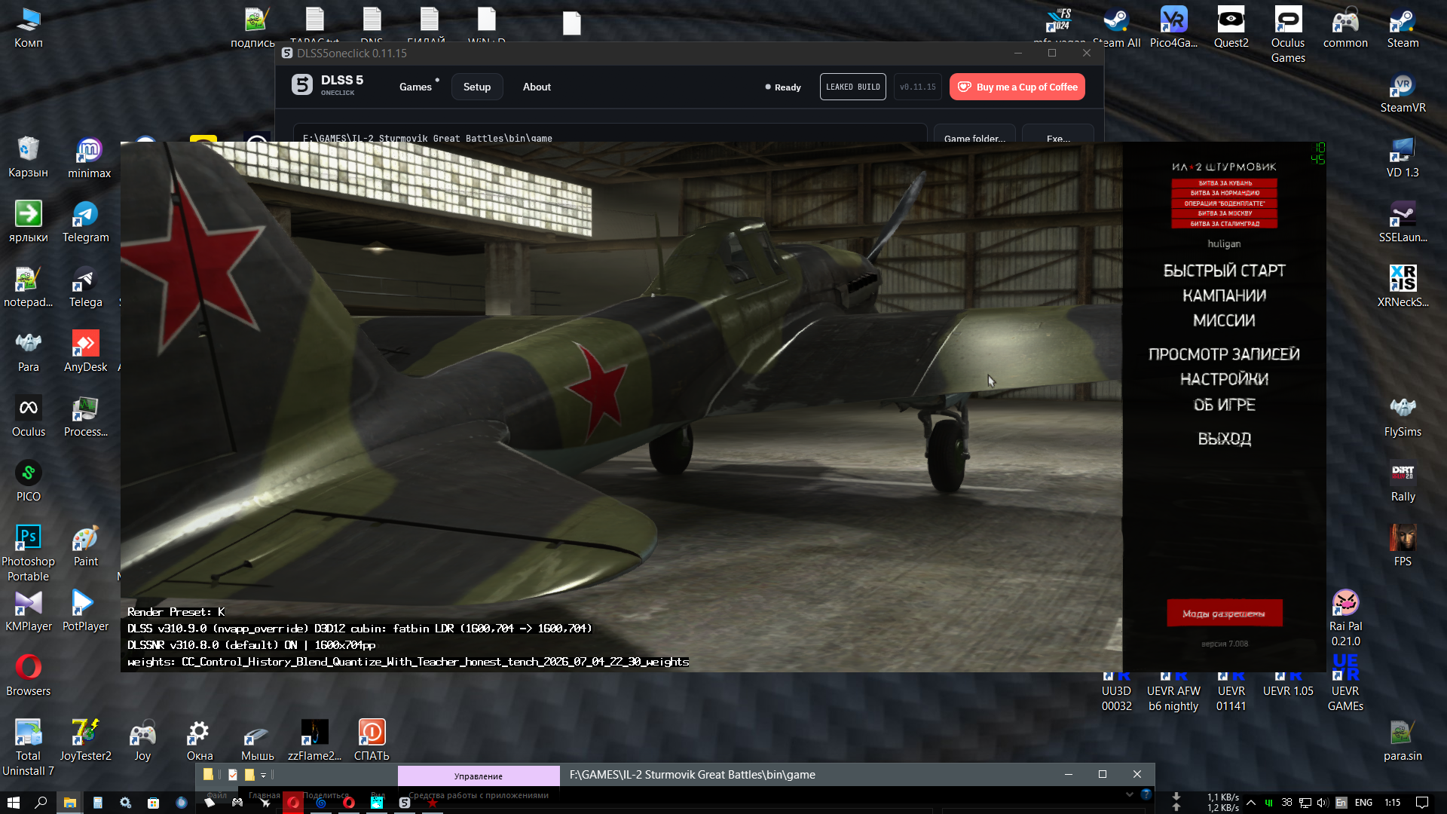Switch to the Games tab in DLSS5oneclick
This screenshot has height=814, width=1447.
[415, 87]
